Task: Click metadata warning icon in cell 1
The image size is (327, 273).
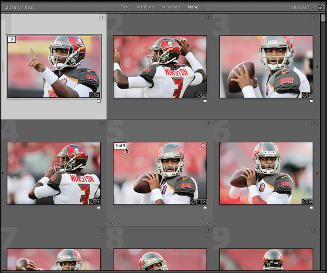Action: 102,17
